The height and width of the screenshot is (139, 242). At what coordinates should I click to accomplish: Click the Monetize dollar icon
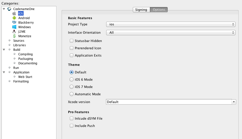pyautogui.click(x=14, y=36)
